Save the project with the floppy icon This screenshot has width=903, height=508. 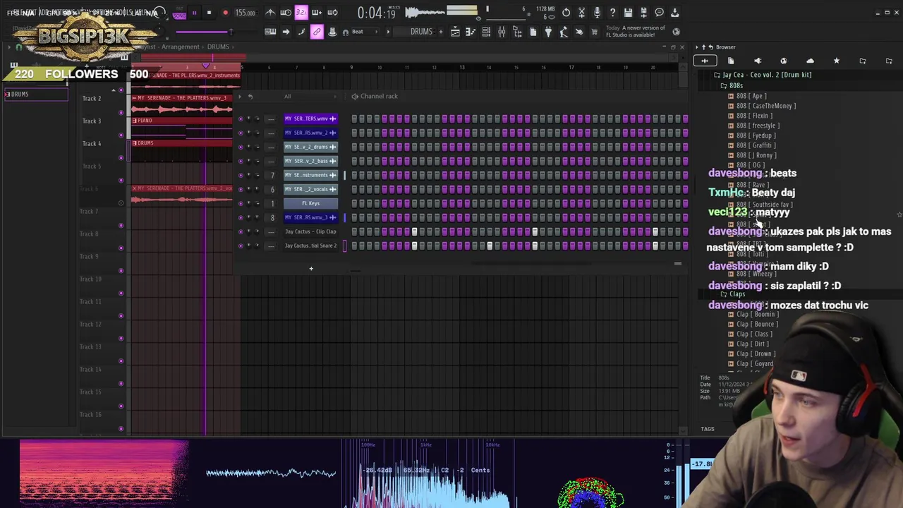click(628, 13)
